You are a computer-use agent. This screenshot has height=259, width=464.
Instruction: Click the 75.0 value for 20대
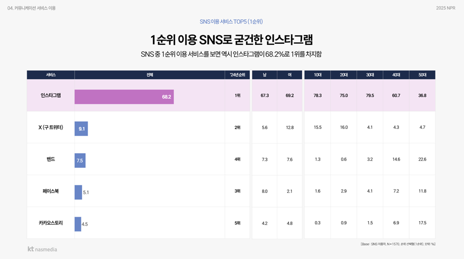click(344, 96)
